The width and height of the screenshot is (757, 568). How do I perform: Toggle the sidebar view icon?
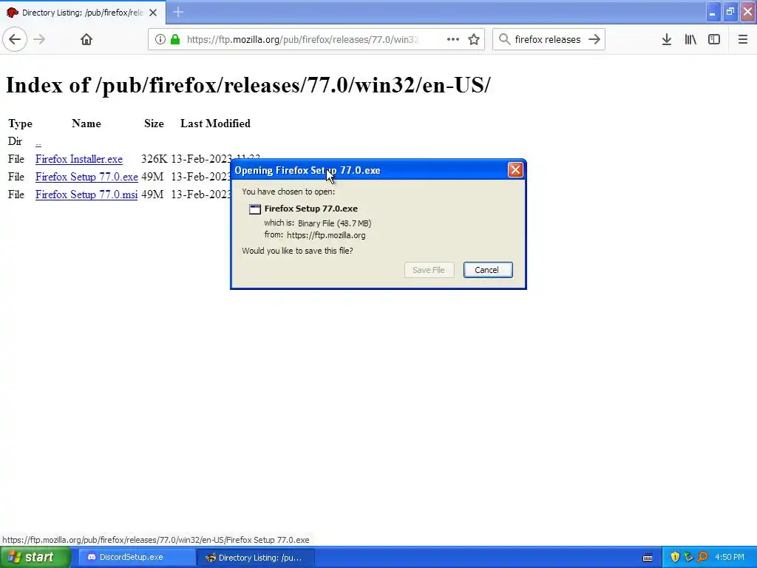[714, 39]
